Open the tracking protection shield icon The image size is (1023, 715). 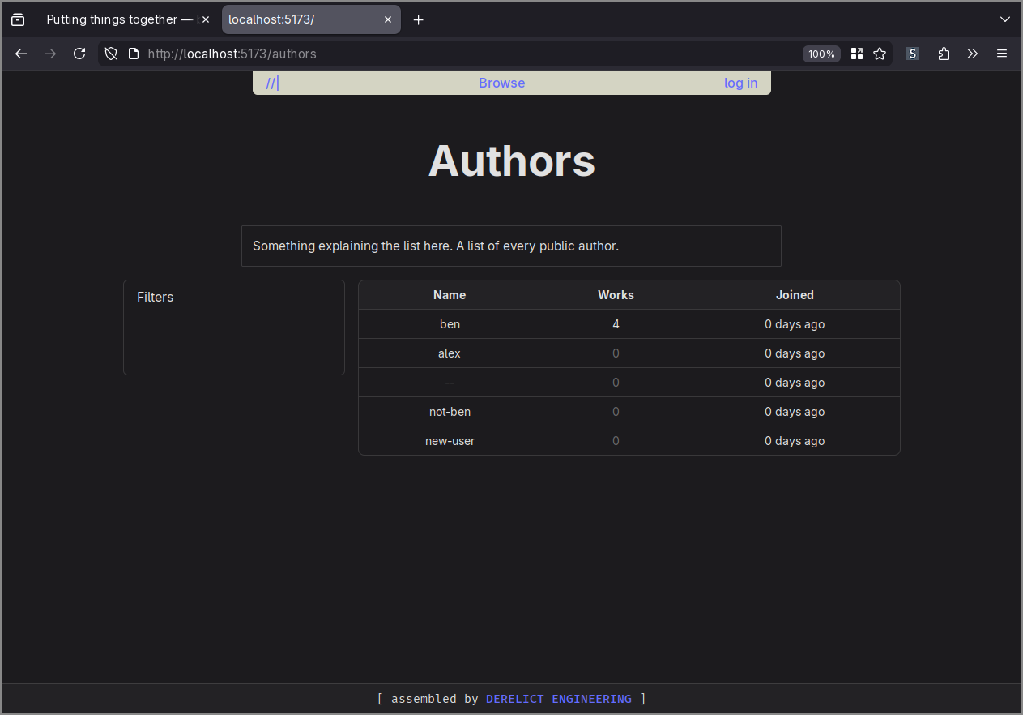[x=112, y=54]
